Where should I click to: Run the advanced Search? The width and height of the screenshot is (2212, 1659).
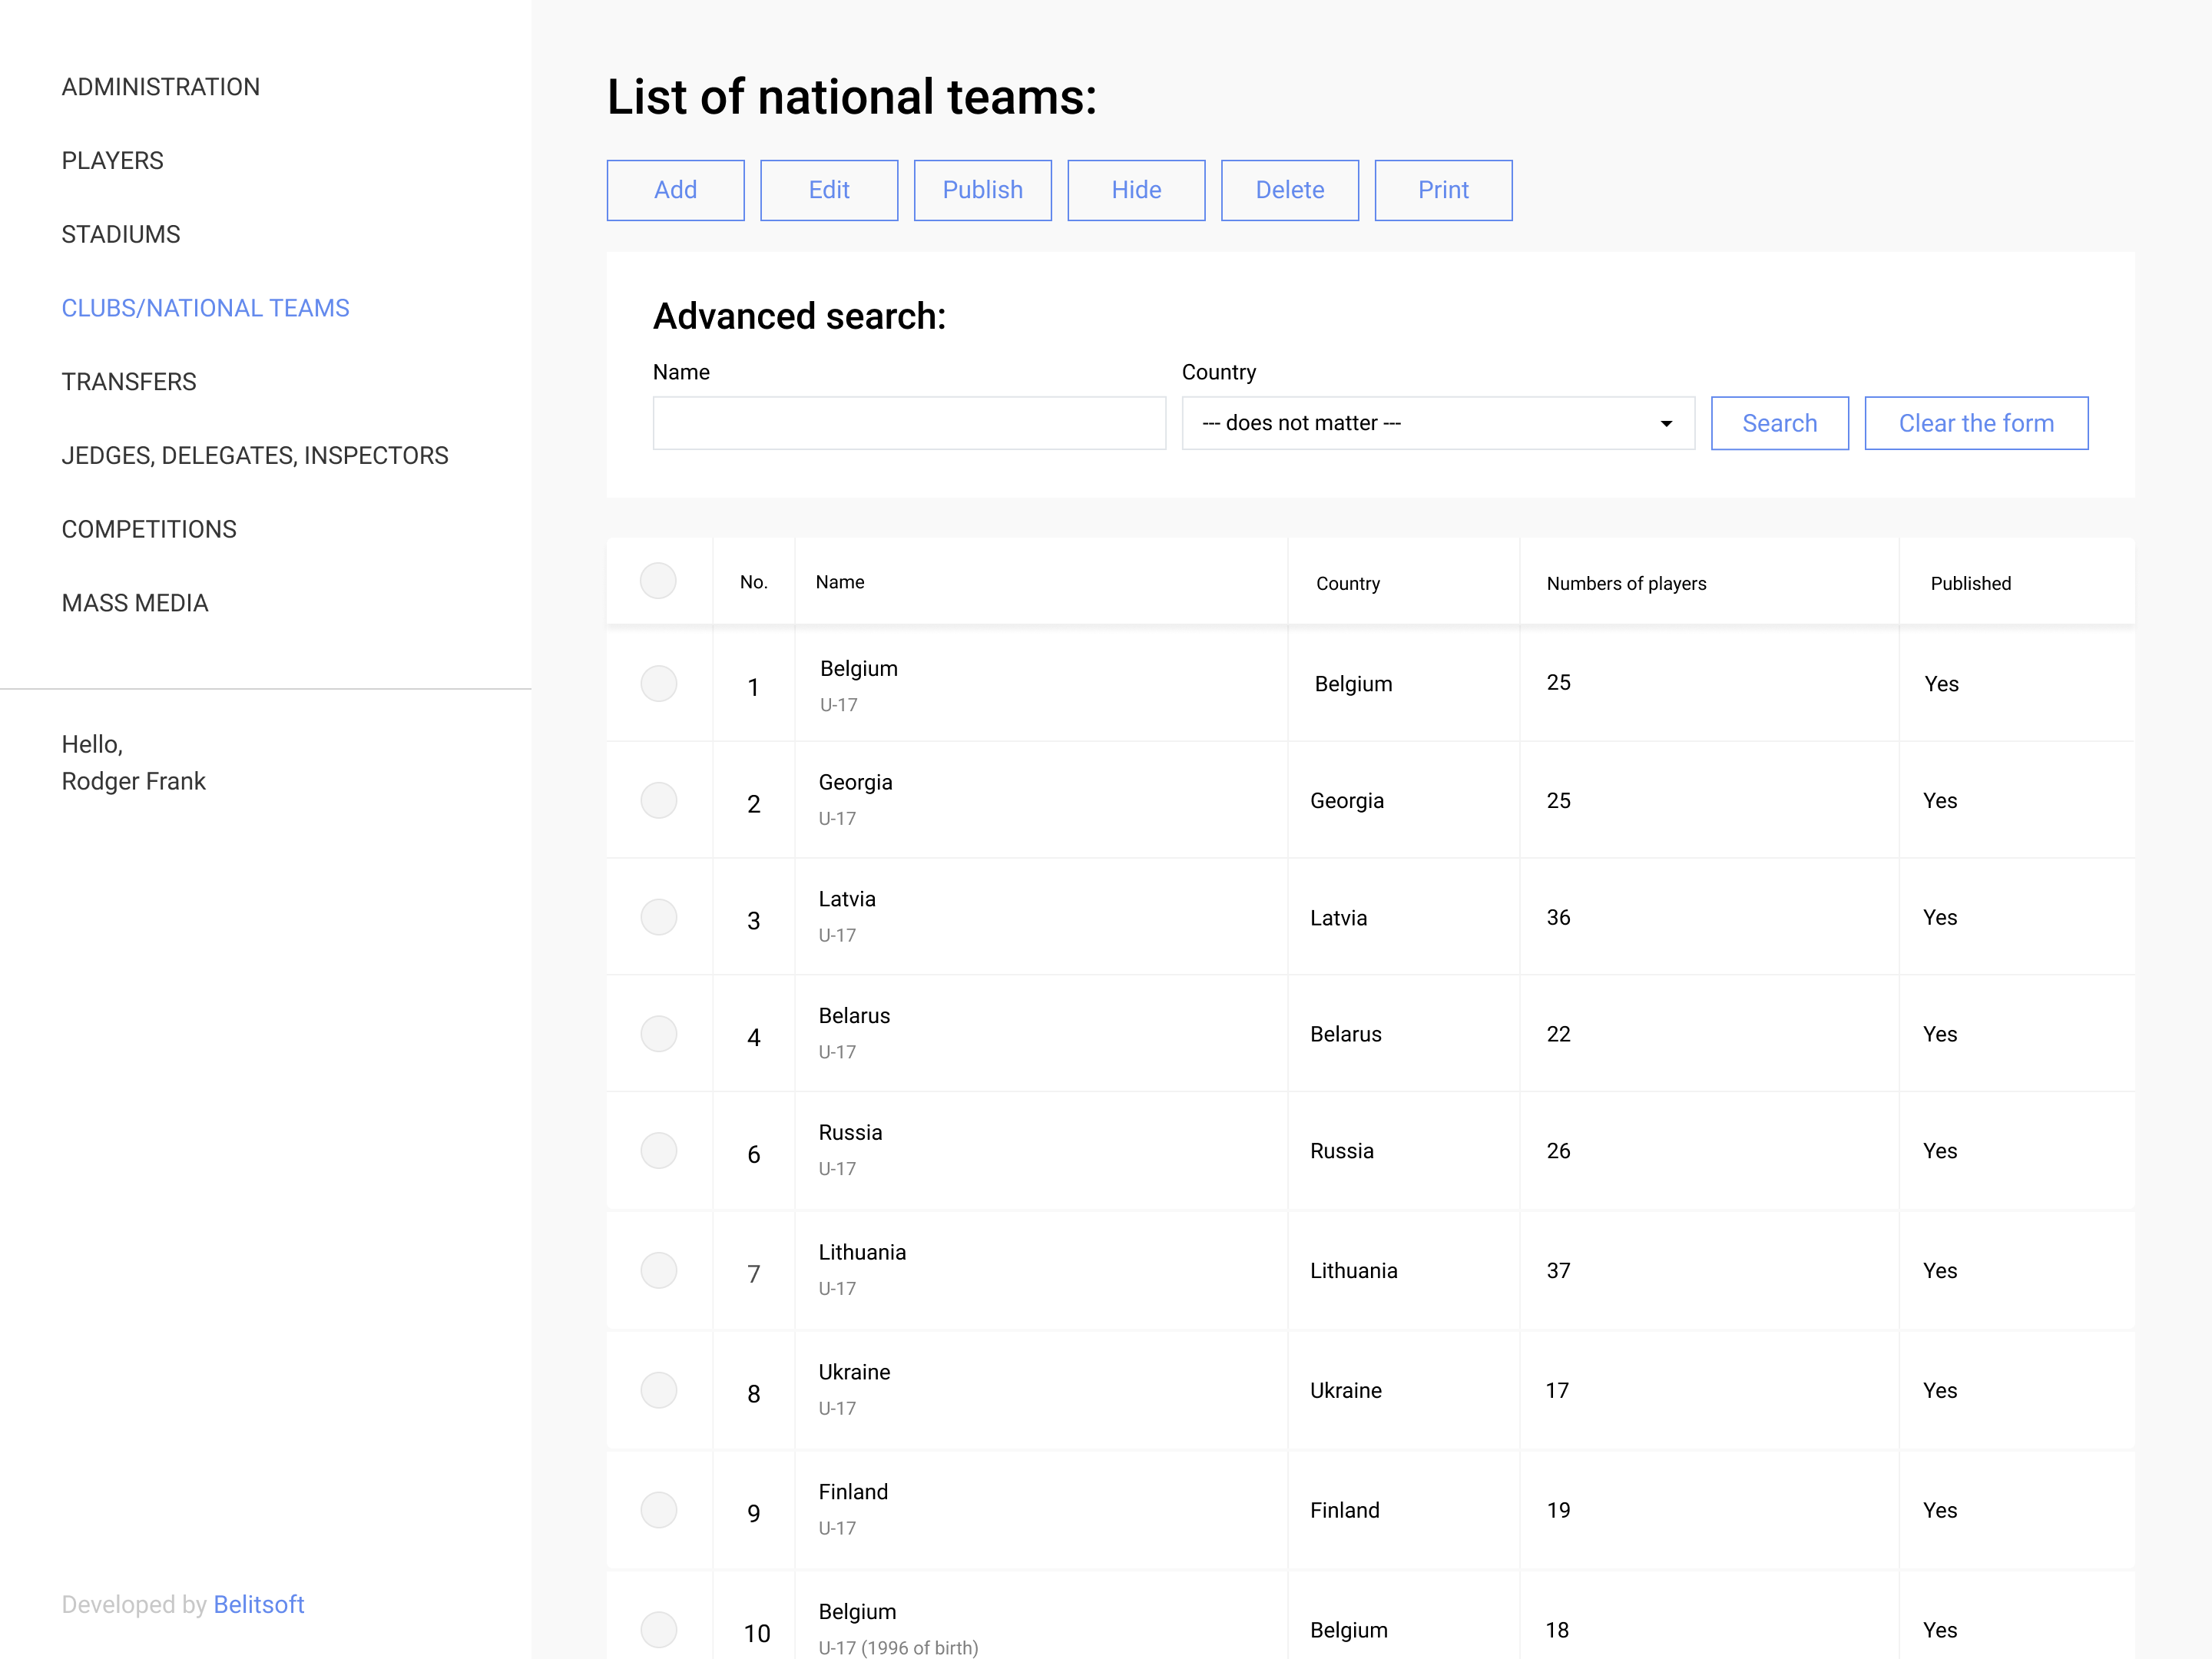[1780, 424]
